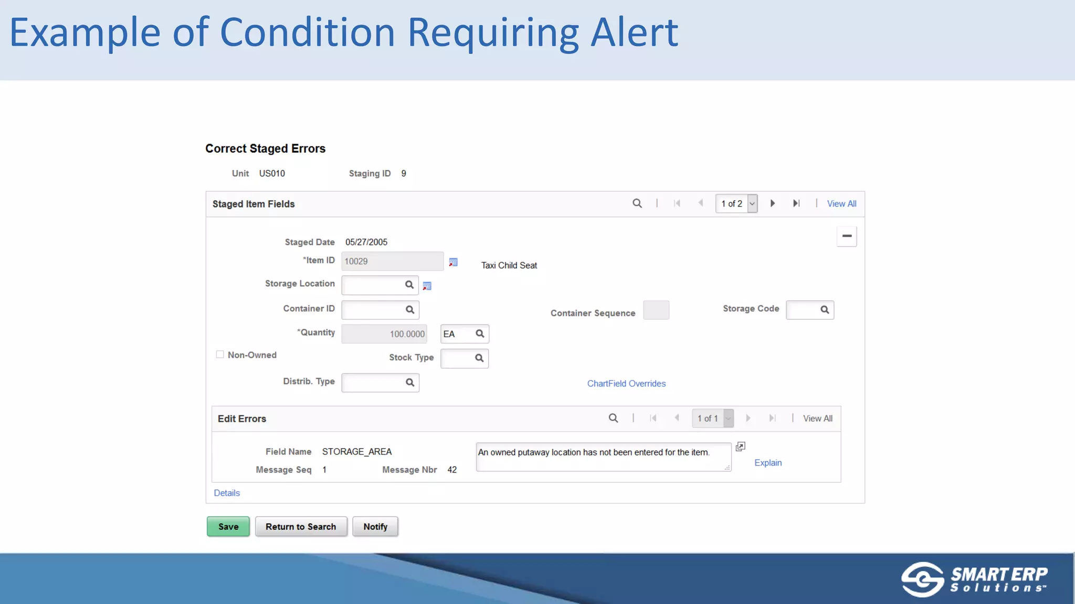Open the Details link
This screenshot has width=1075, height=604.
click(x=227, y=493)
